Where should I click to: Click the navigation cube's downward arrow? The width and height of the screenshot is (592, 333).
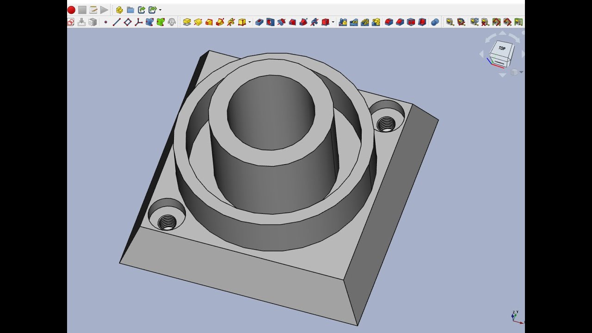point(503,75)
